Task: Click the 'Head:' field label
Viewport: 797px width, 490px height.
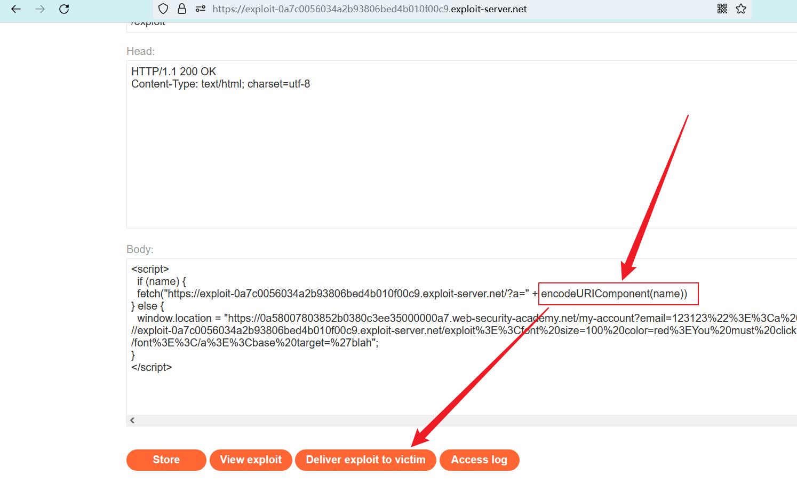Action: [141, 51]
